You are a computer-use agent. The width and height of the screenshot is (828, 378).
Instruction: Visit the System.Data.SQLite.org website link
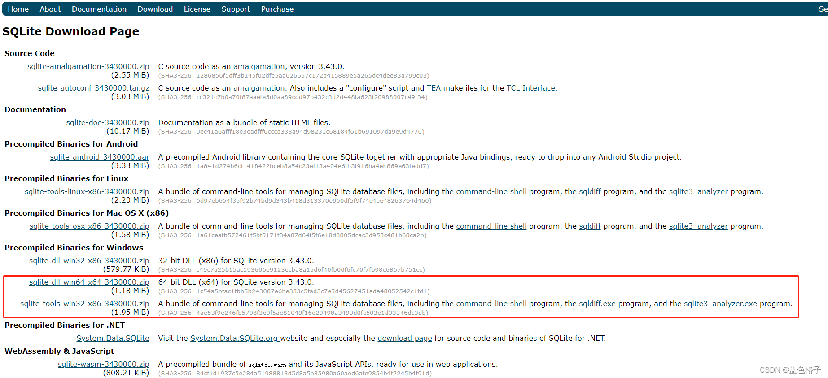click(234, 338)
